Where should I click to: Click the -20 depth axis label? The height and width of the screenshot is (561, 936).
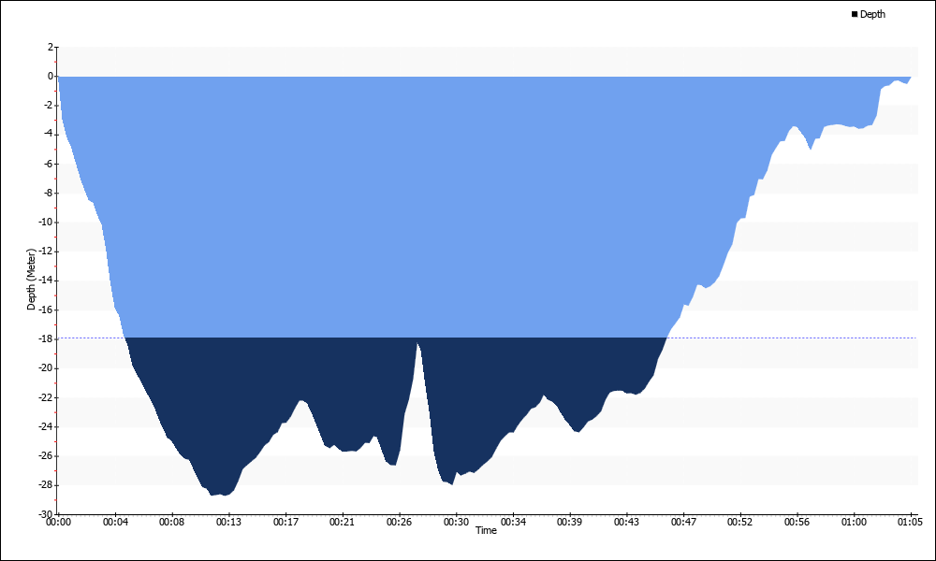coord(47,367)
